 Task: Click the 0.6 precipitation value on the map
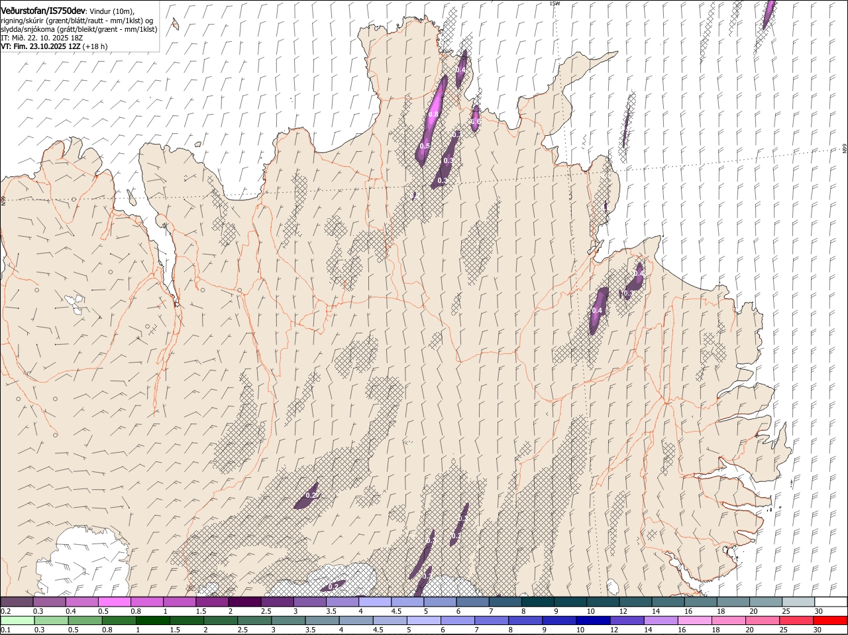(x=475, y=121)
